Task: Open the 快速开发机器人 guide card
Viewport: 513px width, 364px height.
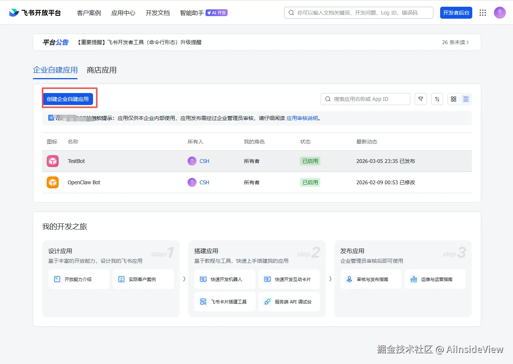Action: [225, 279]
